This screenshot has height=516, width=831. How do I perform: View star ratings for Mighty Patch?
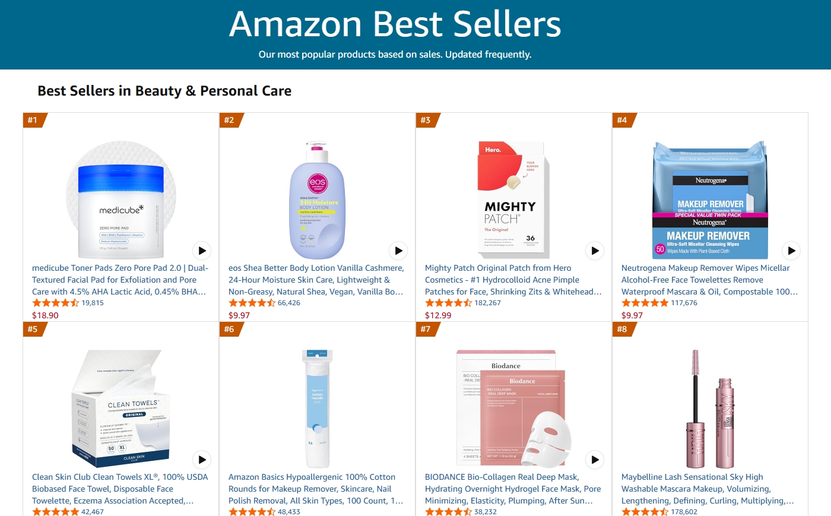pos(448,303)
